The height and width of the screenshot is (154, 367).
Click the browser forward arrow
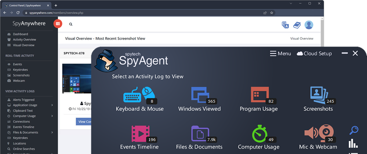pos(11,13)
